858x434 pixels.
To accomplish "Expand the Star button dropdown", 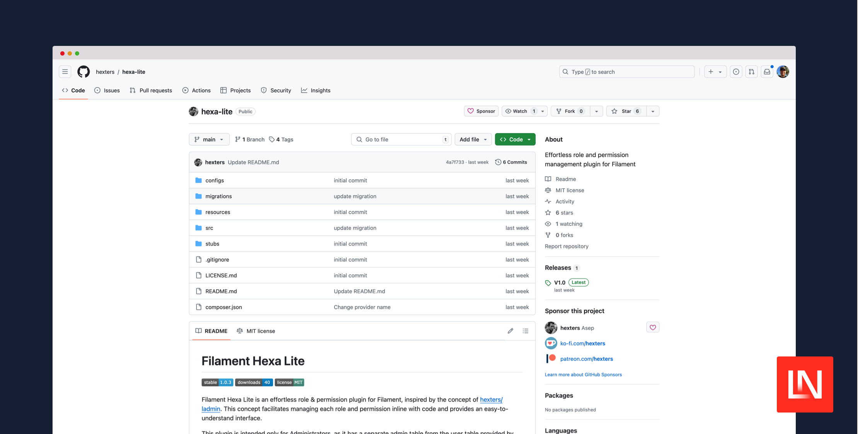I will click(x=652, y=111).
